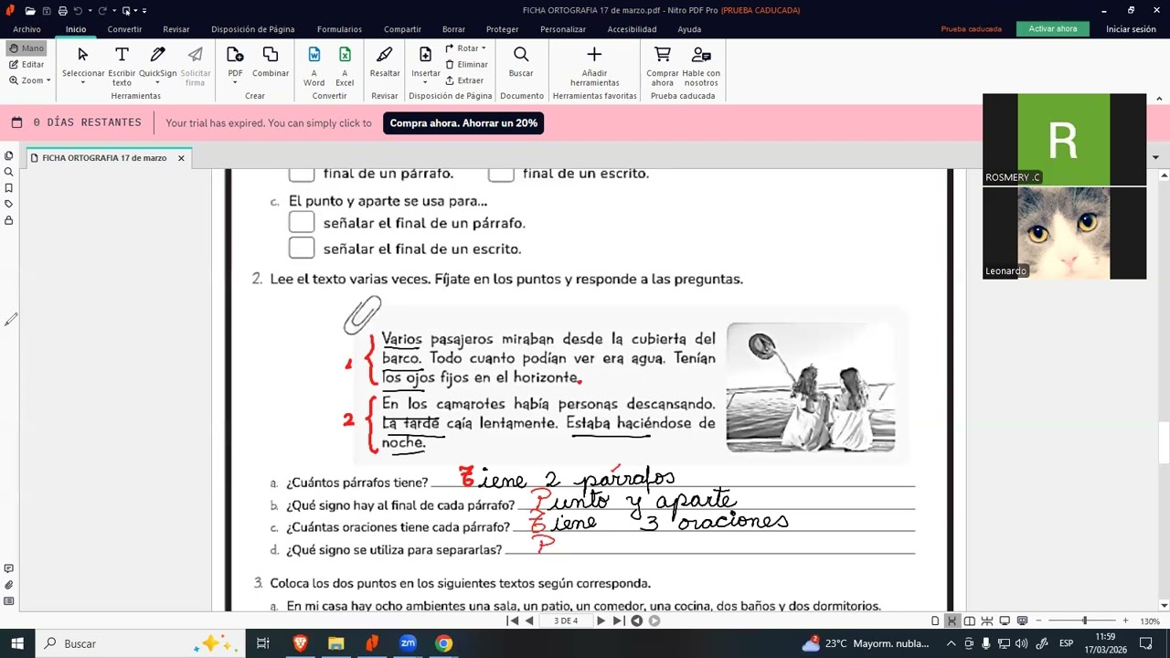Open the Archivo menu
Viewport: 1170px width, 658px height.
tap(27, 29)
